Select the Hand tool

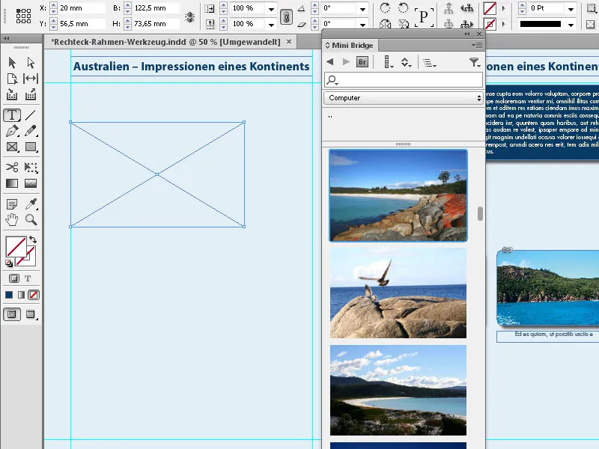point(10,220)
